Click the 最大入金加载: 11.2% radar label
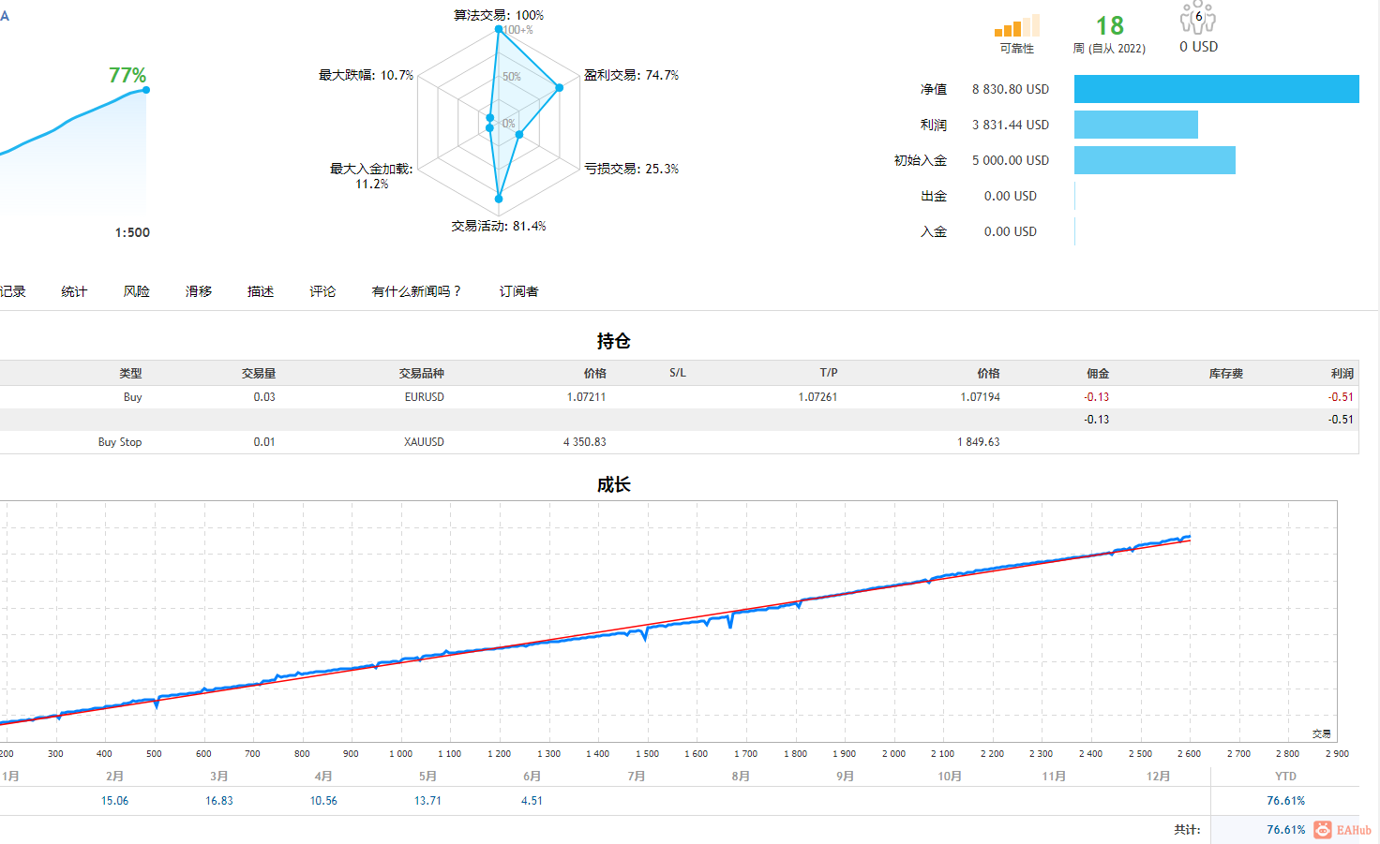This screenshot has width=1380, height=844. pyautogui.click(x=371, y=176)
